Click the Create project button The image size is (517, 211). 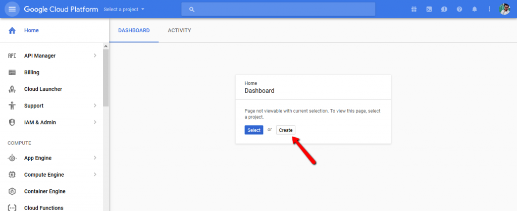(286, 130)
